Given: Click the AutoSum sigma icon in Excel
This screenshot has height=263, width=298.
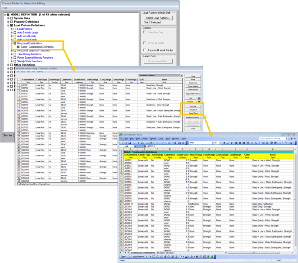Looking at the screenshot, I should [x=169, y=143].
